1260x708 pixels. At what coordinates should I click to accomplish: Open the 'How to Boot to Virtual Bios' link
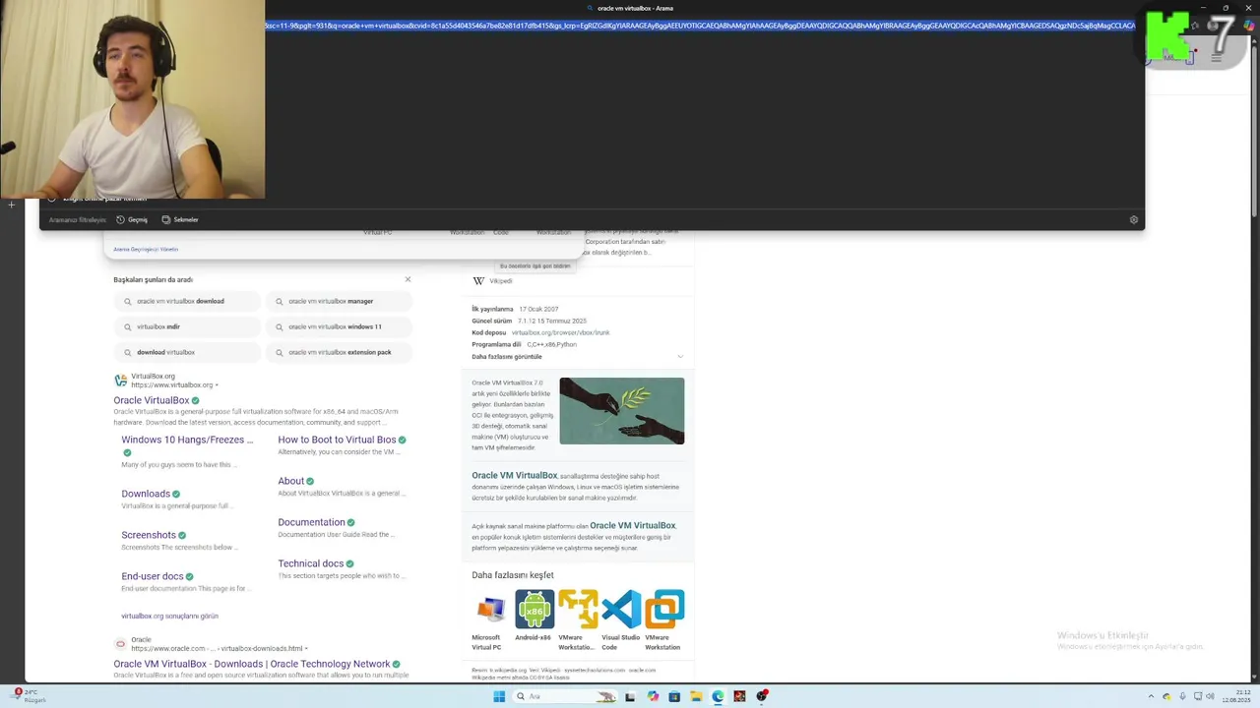(337, 440)
